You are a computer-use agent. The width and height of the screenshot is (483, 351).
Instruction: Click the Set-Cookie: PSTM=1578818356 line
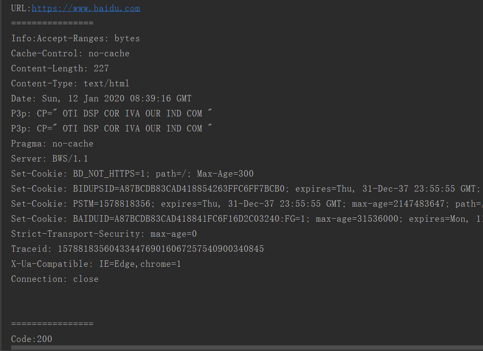(247, 204)
